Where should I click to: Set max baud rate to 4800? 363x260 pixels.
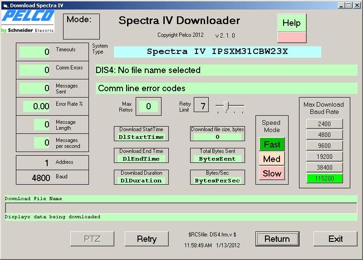324,135
